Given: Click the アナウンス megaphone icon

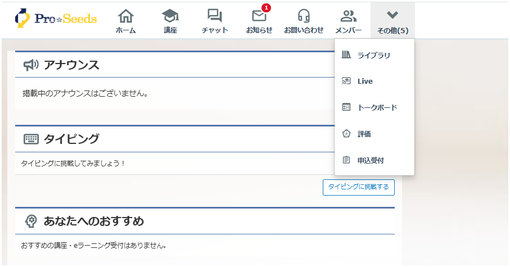Looking at the screenshot, I should tap(31, 65).
